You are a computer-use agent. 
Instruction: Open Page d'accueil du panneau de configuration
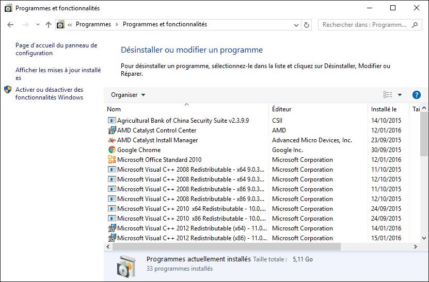[x=56, y=49]
